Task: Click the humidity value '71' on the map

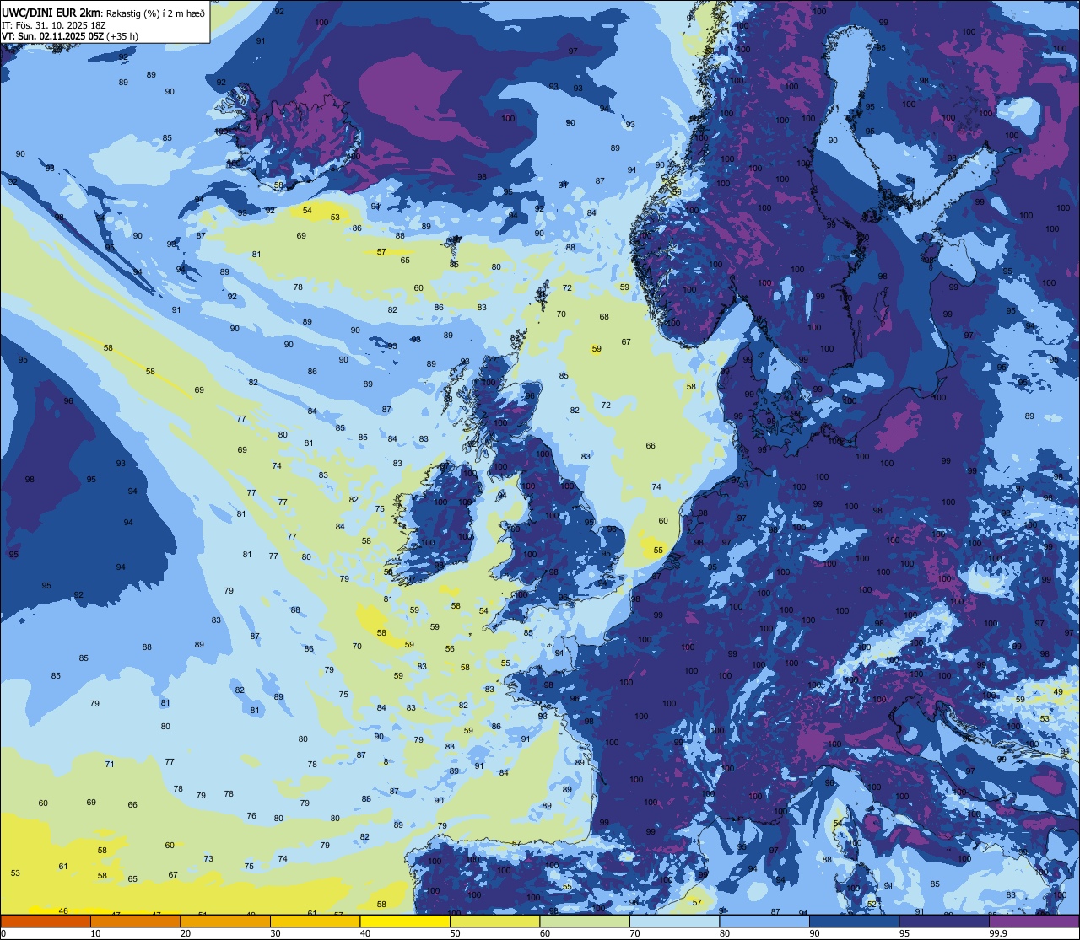Action: pyautogui.click(x=110, y=764)
